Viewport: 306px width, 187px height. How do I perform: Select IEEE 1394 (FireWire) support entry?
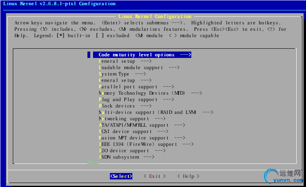(146, 144)
